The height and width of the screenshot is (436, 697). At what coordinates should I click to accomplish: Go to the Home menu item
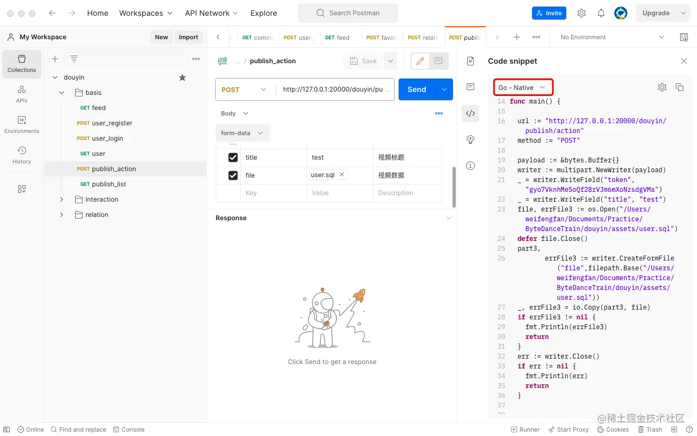pos(97,13)
